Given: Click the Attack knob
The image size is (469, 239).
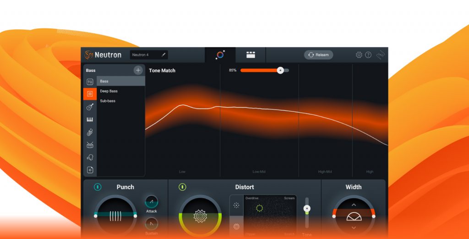Looking at the screenshot, I should (x=152, y=201).
